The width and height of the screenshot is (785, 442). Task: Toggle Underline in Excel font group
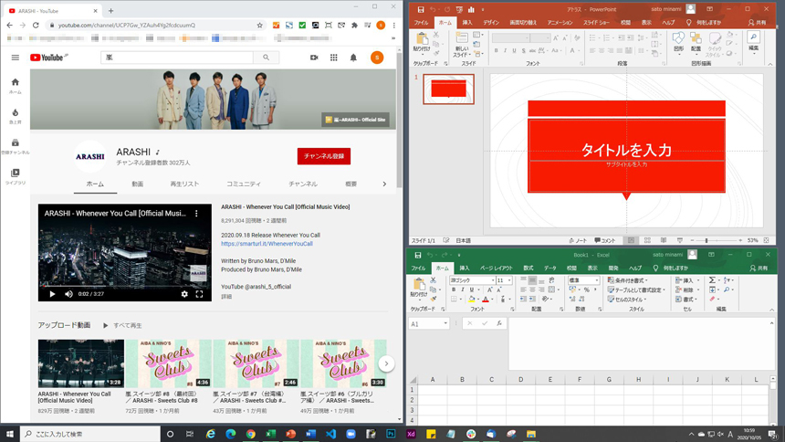tap(472, 289)
